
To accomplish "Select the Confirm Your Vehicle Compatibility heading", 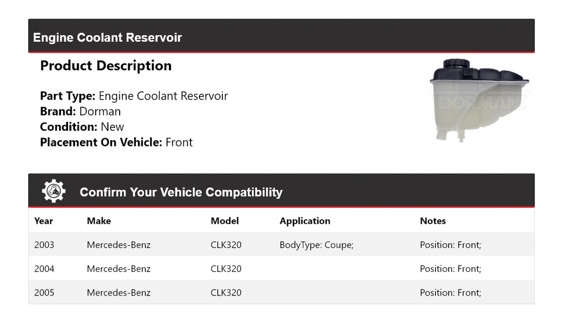I will pos(181,192).
